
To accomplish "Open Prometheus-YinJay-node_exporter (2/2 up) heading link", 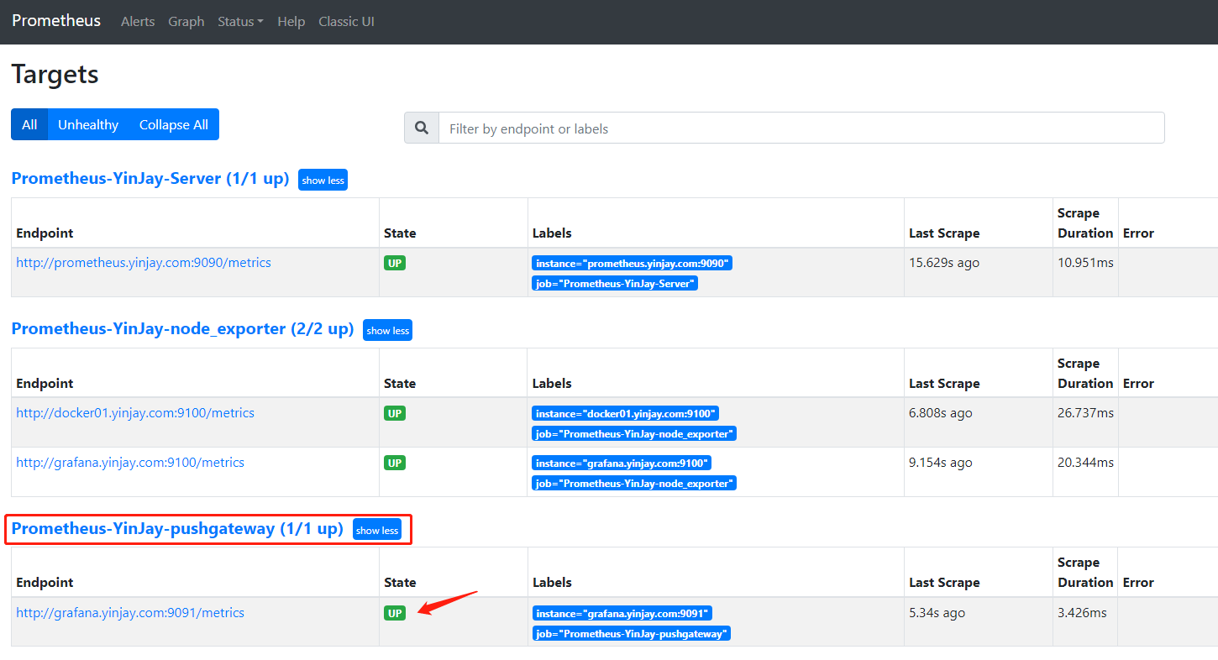I will (183, 328).
